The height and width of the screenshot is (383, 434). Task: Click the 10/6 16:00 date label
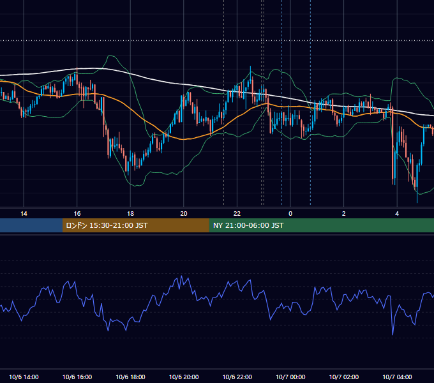[77, 377]
